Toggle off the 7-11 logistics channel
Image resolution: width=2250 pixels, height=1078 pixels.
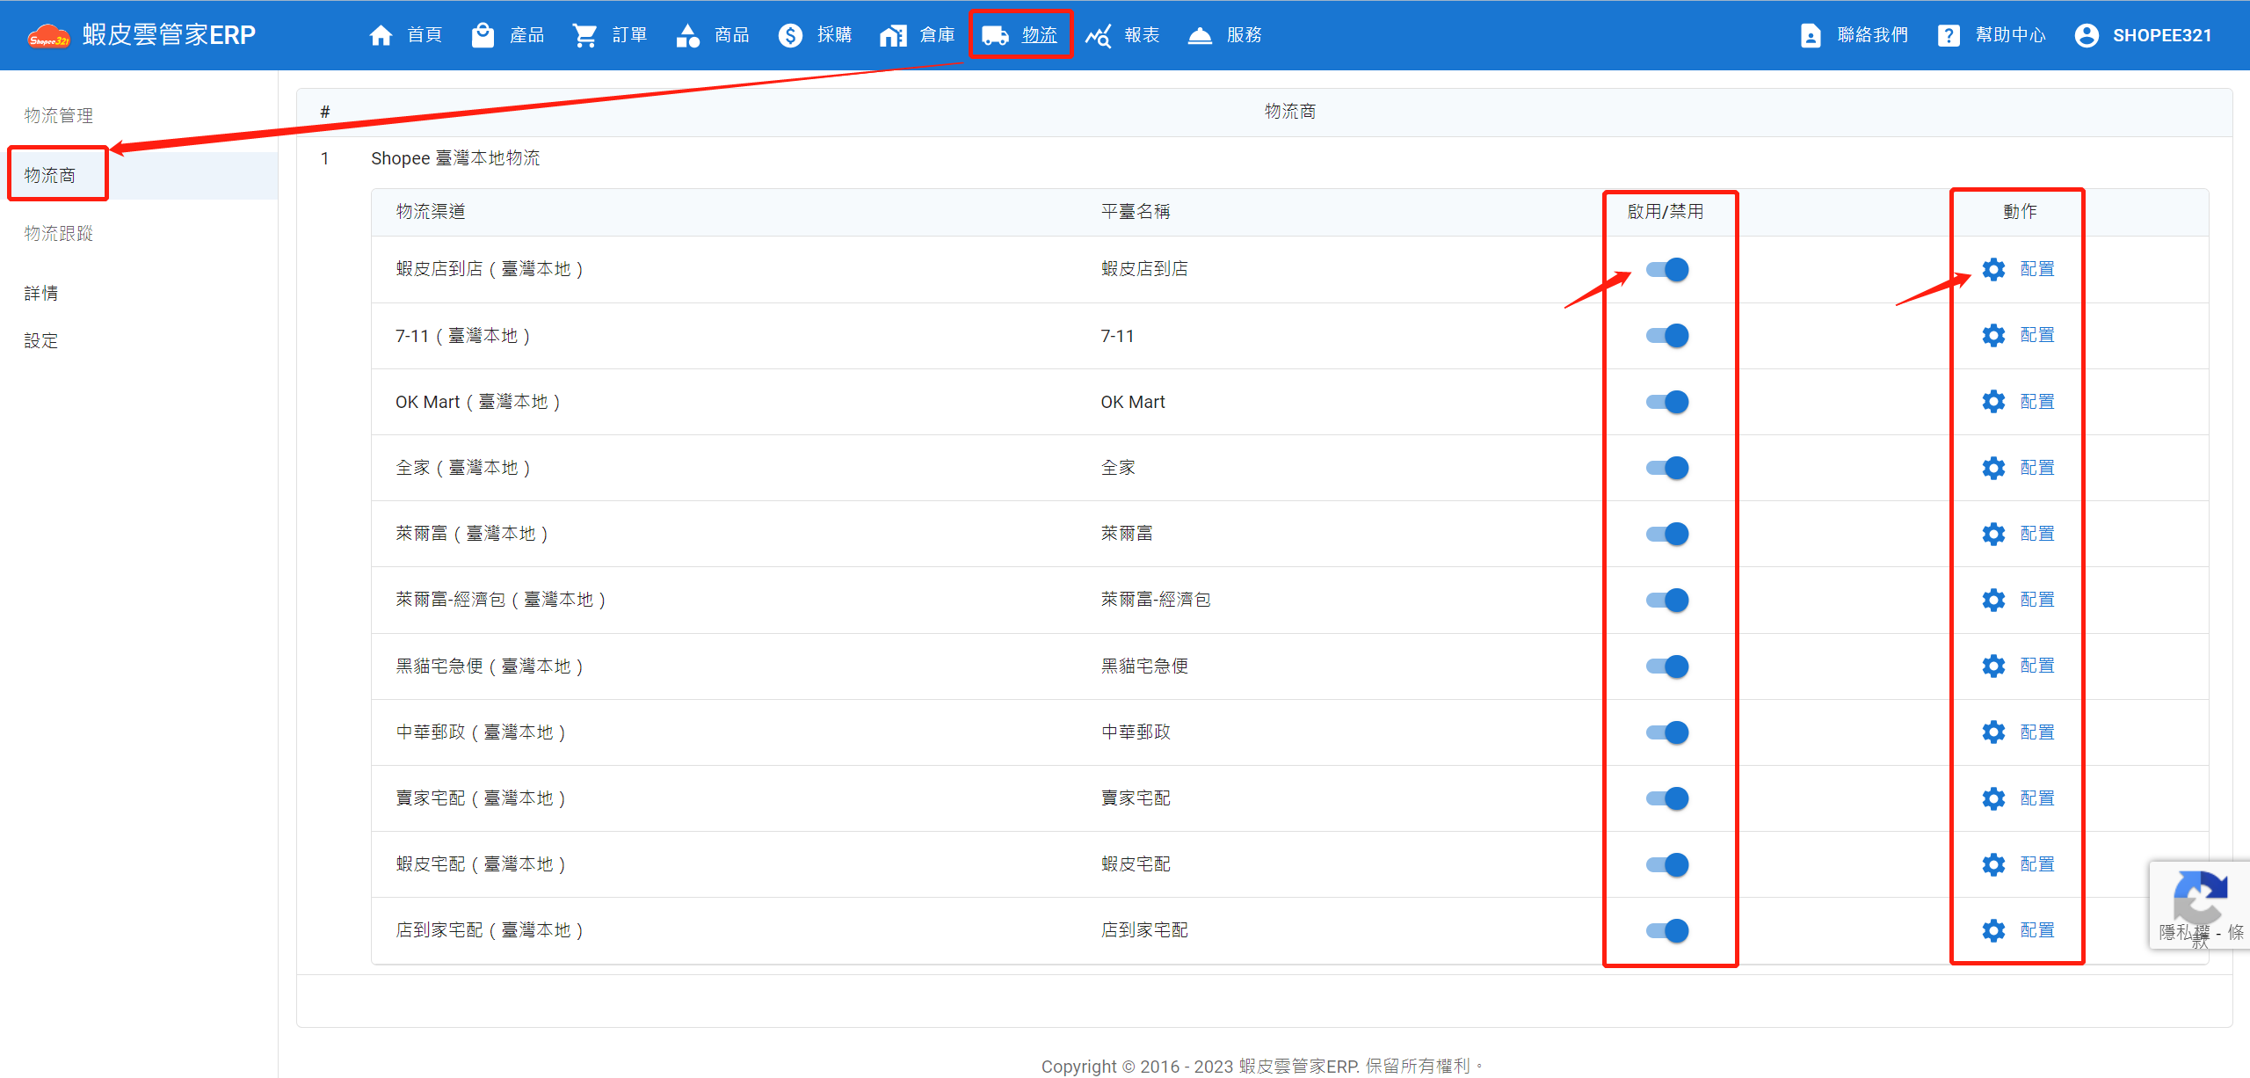(x=1667, y=335)
